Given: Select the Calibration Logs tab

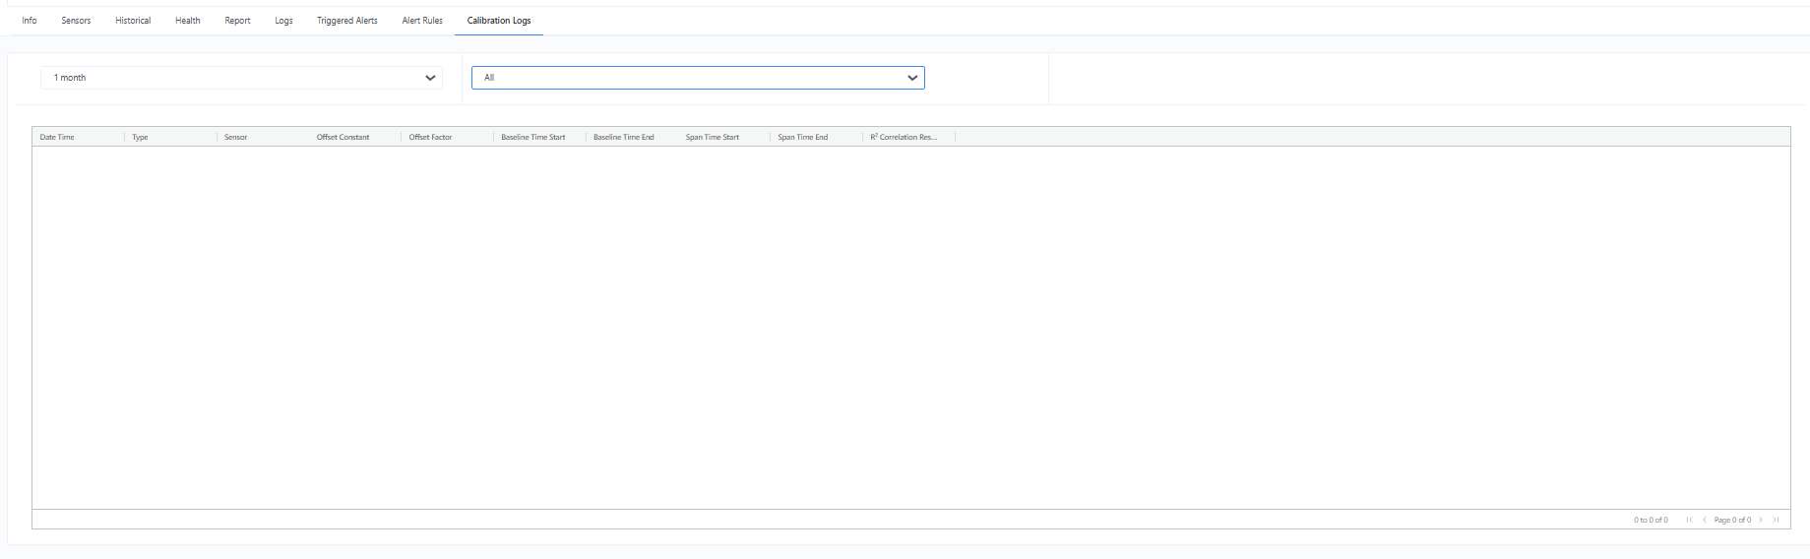Looking at the screenshot, I should pos(499,21).
